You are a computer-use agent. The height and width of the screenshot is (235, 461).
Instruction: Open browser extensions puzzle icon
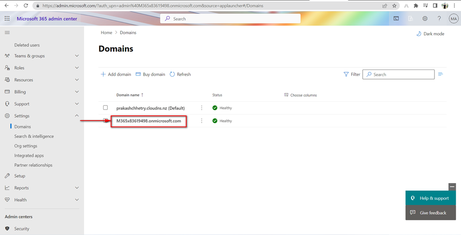click(416, 6)
